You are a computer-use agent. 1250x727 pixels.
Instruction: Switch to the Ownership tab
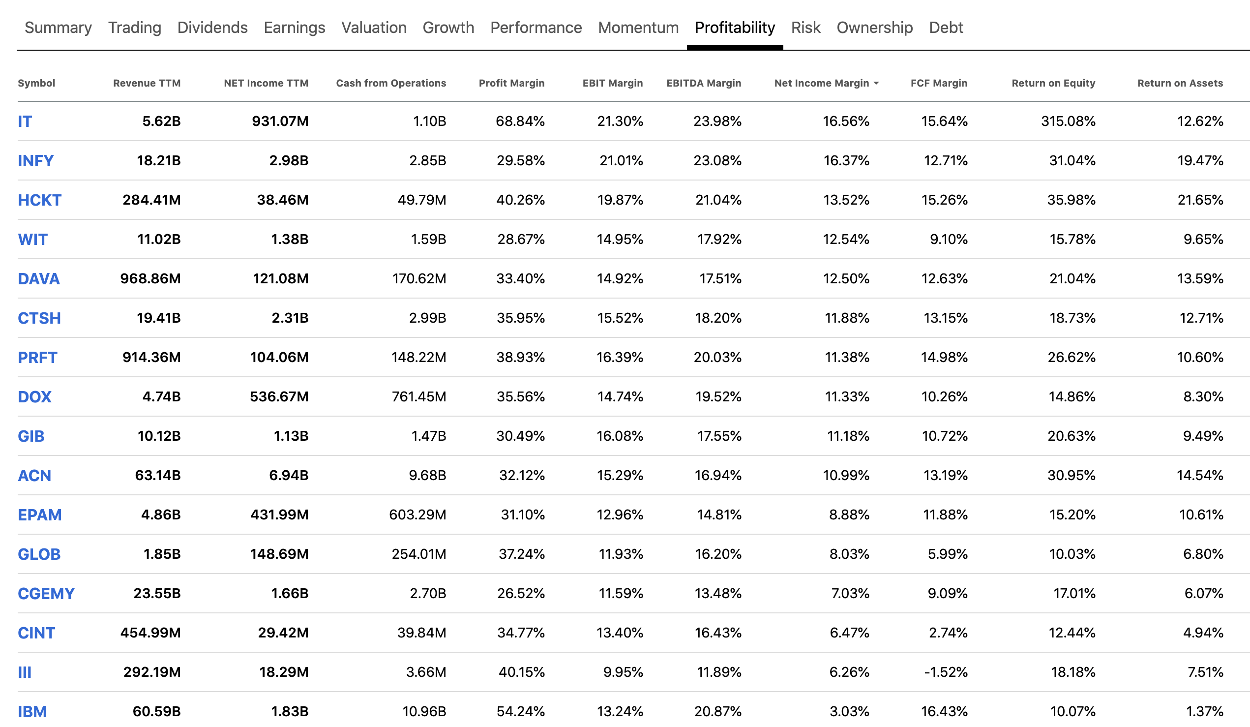coord(874,27)
